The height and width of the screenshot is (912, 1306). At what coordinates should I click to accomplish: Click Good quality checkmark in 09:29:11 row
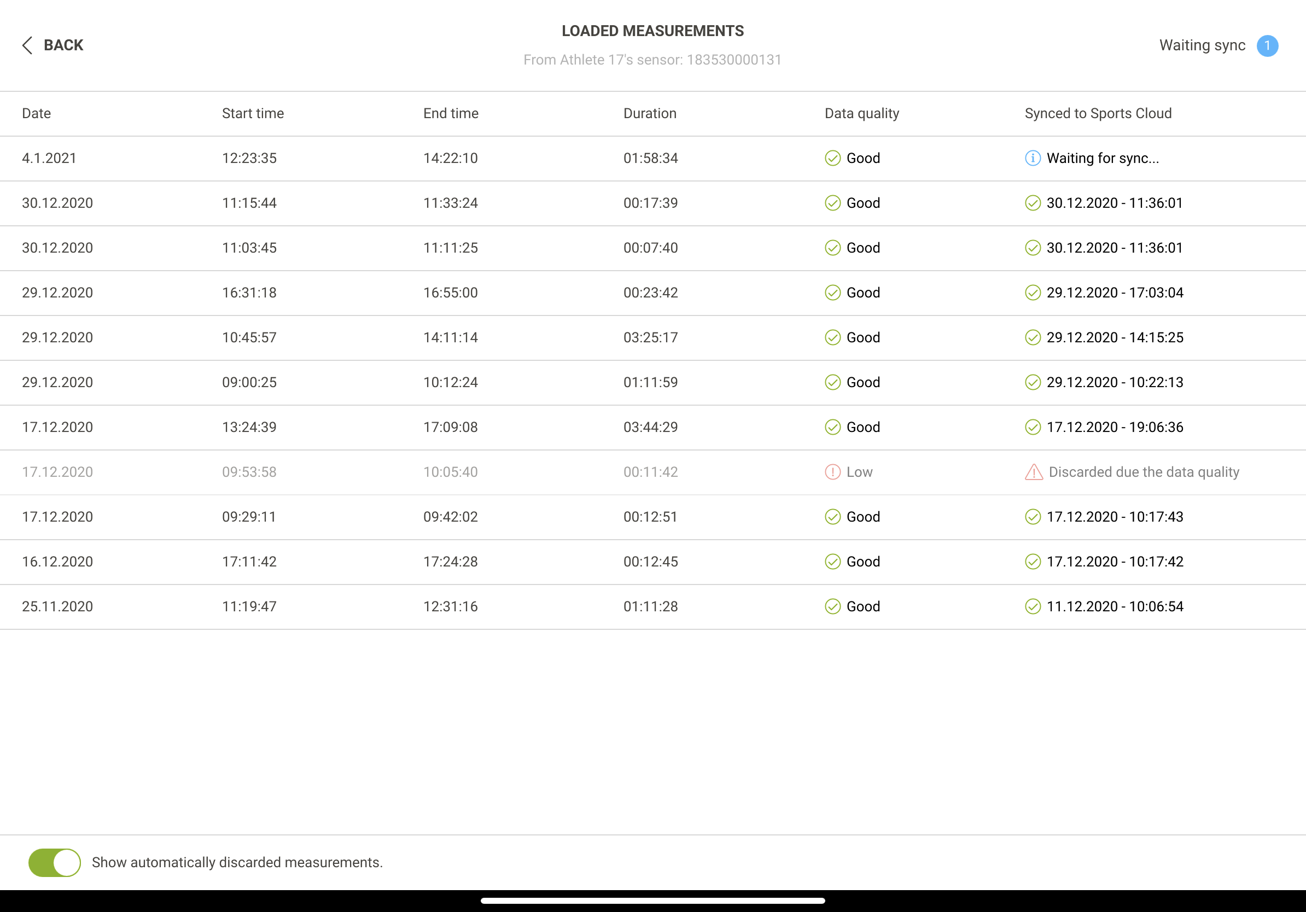(x=832, y=517)
